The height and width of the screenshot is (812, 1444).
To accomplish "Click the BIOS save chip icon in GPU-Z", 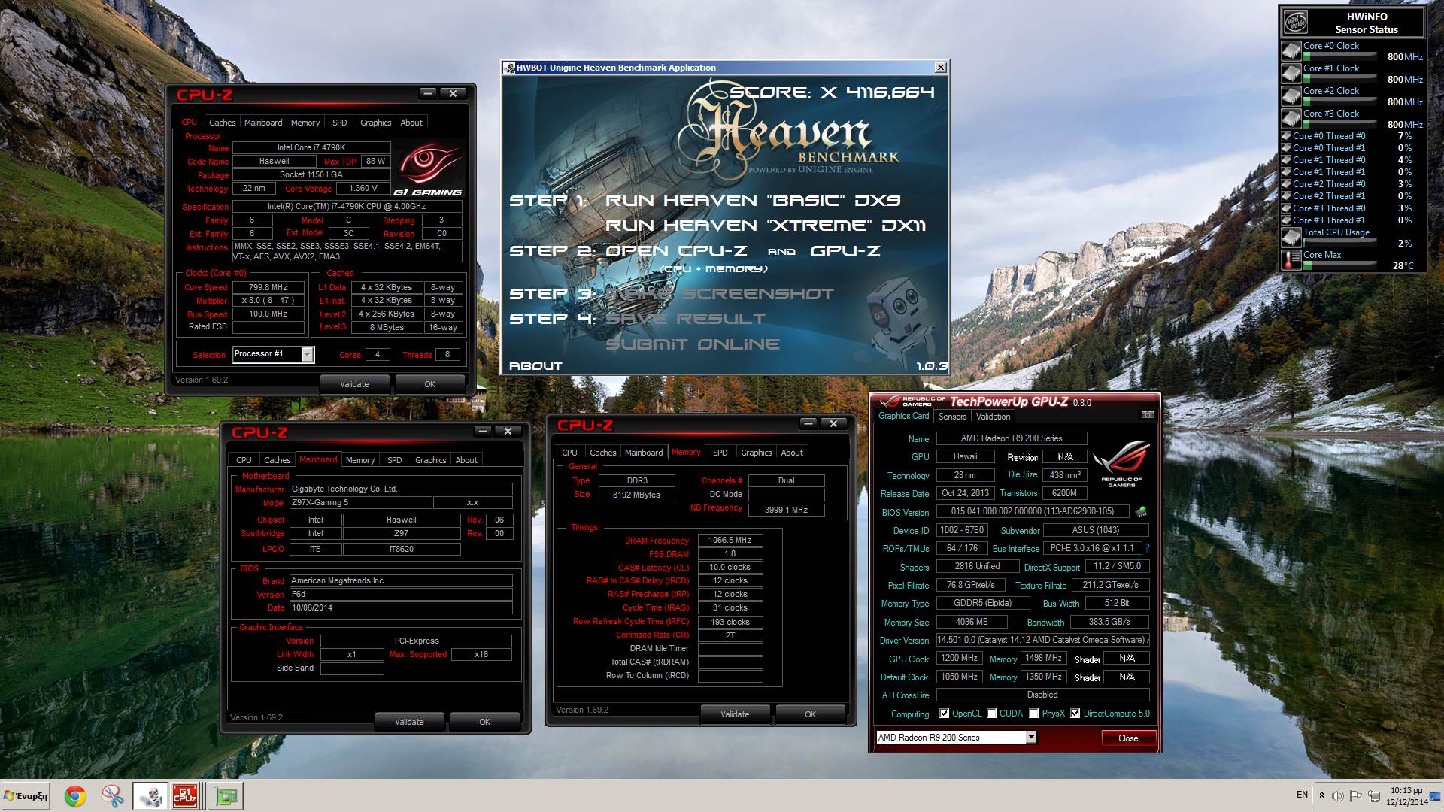I will point(1141,512).
